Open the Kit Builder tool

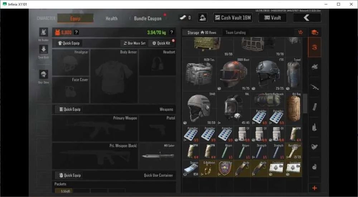[x=43, y=32]
